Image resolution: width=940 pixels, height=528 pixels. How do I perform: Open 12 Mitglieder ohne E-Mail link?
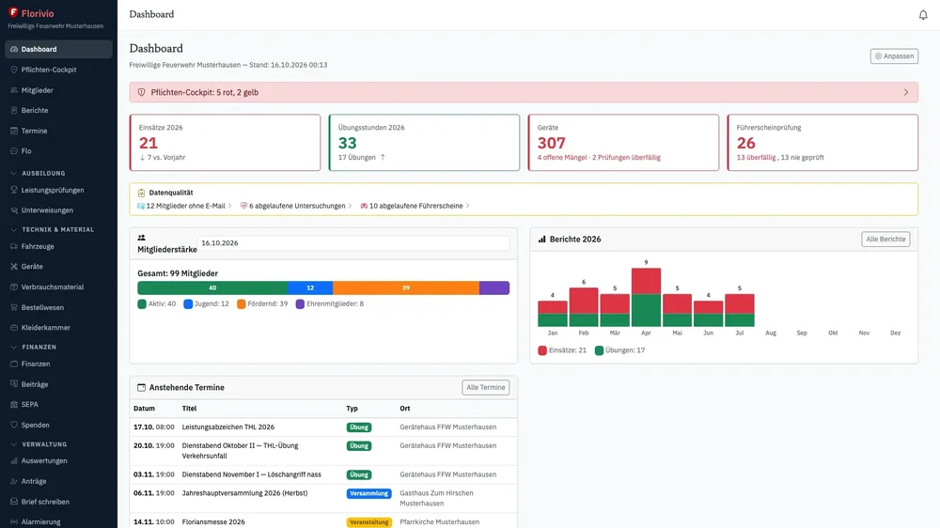click(185, 206)
